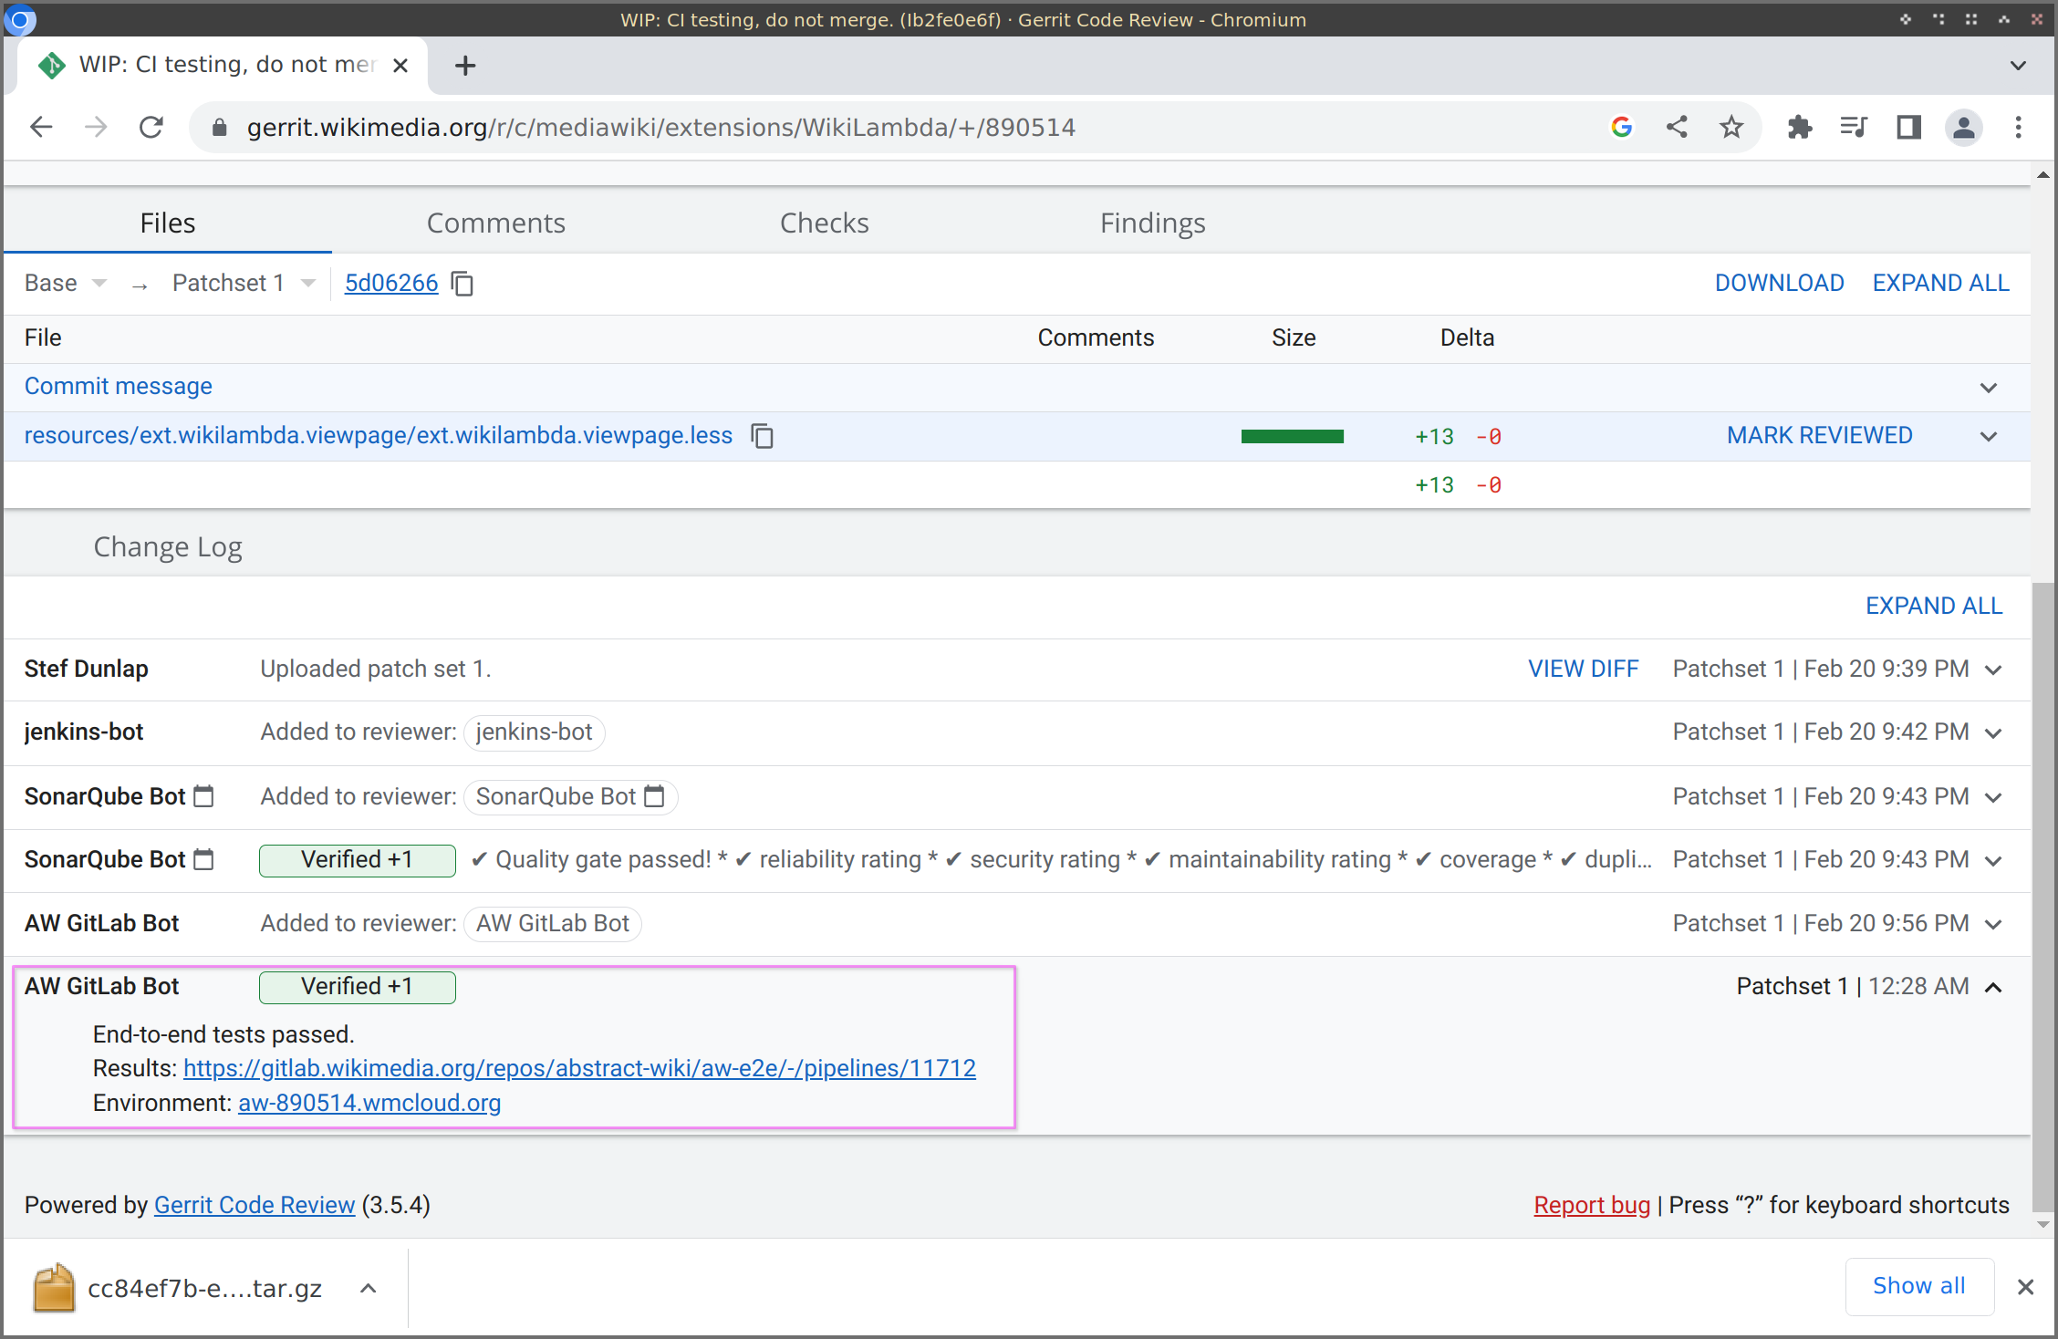Open the gitlab pipelines 11712 link

(x=579, y=1068)
